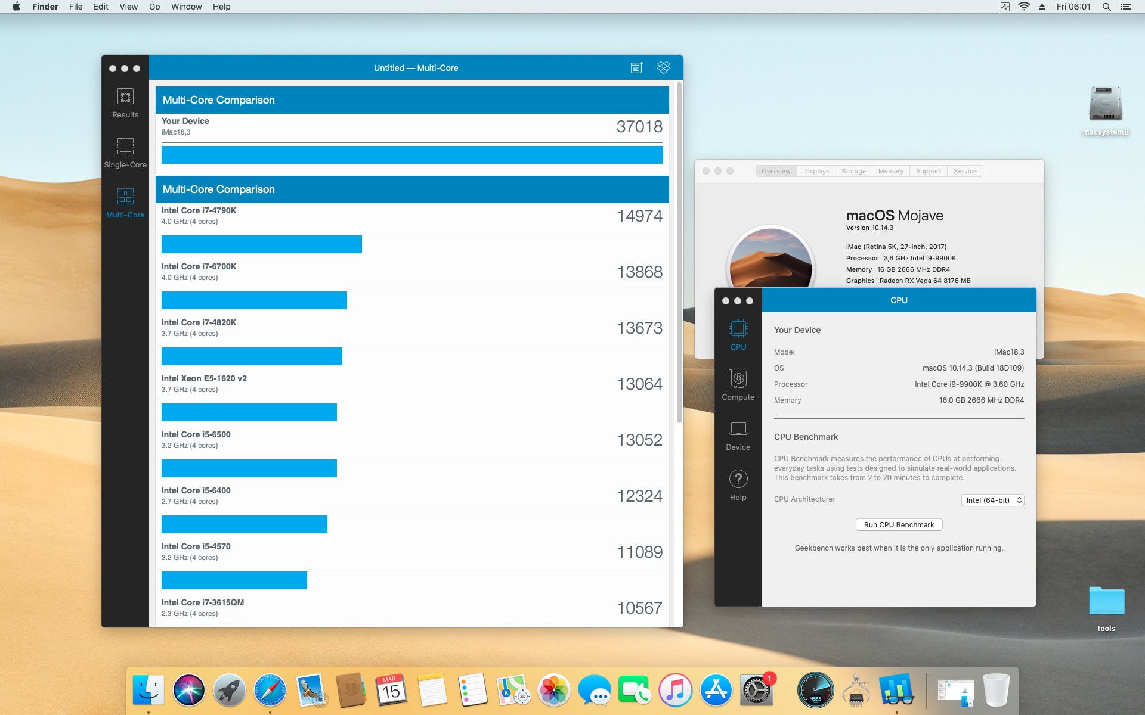Switch to the Displays tab
1145x715 pixels.
click(816, 171)
